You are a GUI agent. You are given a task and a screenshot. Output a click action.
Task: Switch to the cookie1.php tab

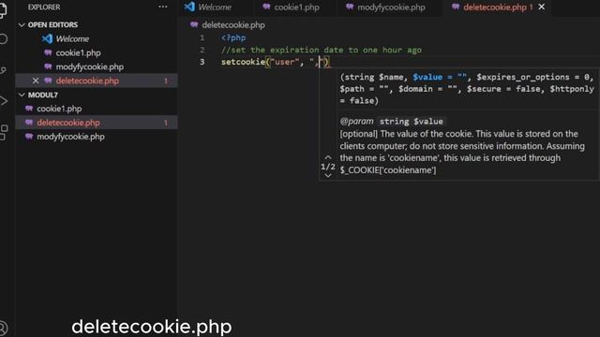coord(296,7)
